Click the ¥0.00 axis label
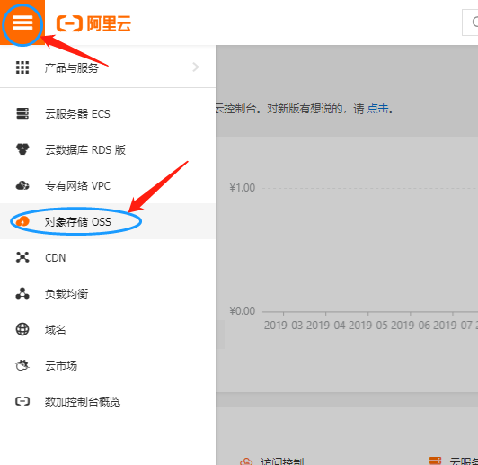The width and height of the screenshot is (478, 465). (x=243, y=311)
